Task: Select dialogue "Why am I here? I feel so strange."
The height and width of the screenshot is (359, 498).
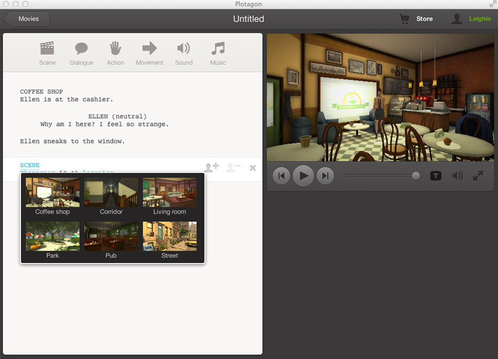Action: pyautogui.click(x=105, y=124)
